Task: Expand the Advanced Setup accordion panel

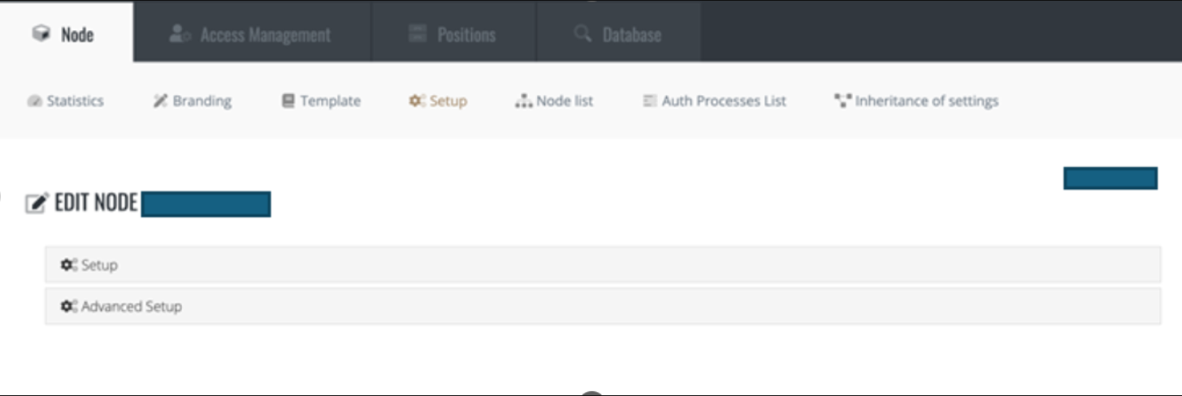Action: 603,307
